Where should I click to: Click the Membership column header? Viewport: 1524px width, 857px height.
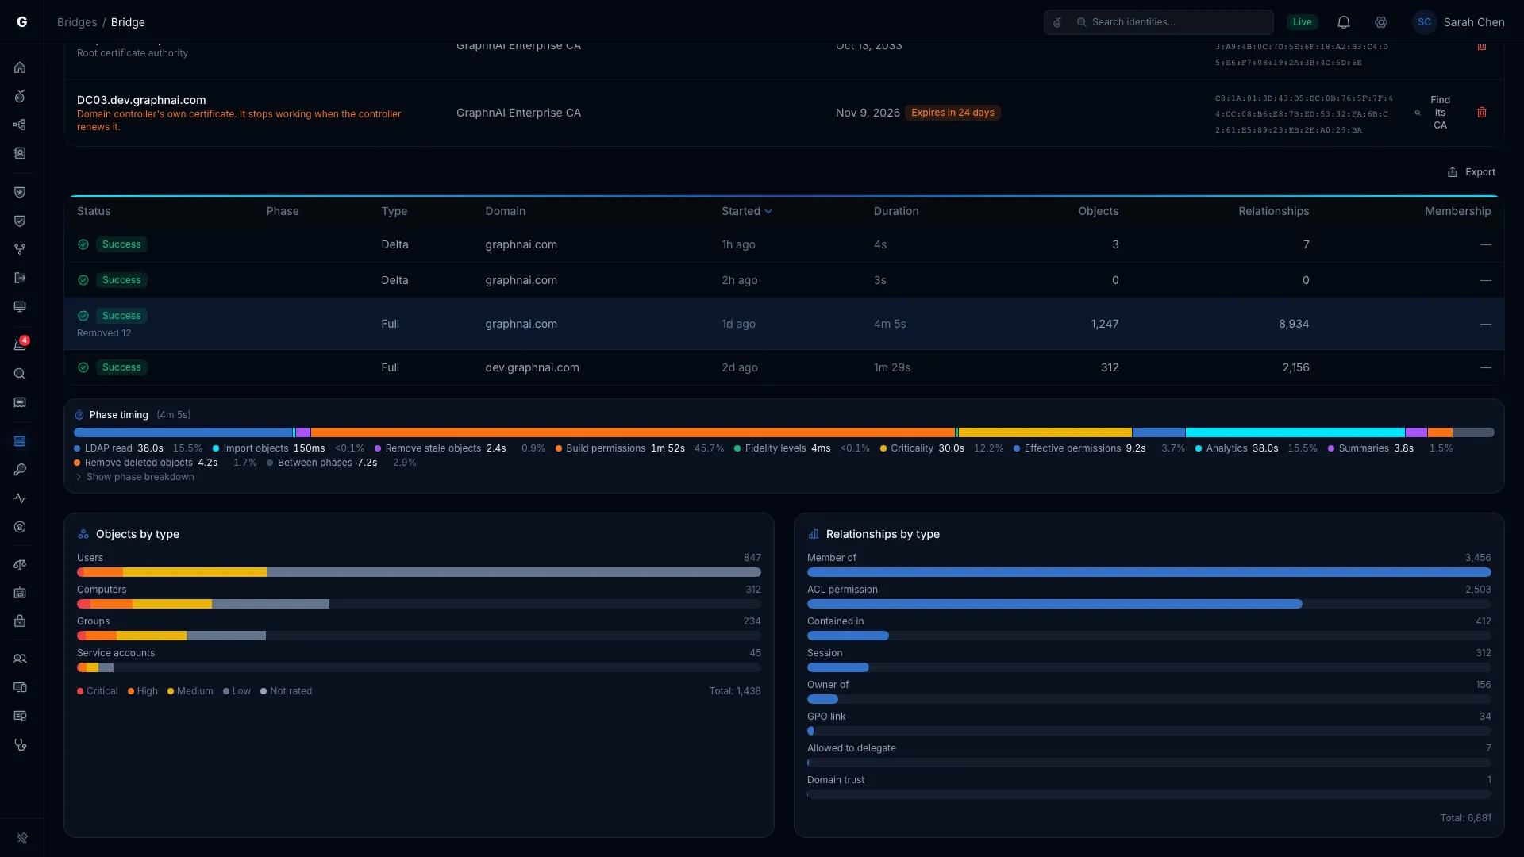1457,211
